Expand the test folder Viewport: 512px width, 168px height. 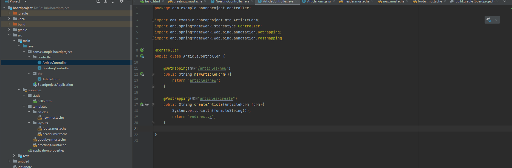pyautogui.click(x=14, y=156)
